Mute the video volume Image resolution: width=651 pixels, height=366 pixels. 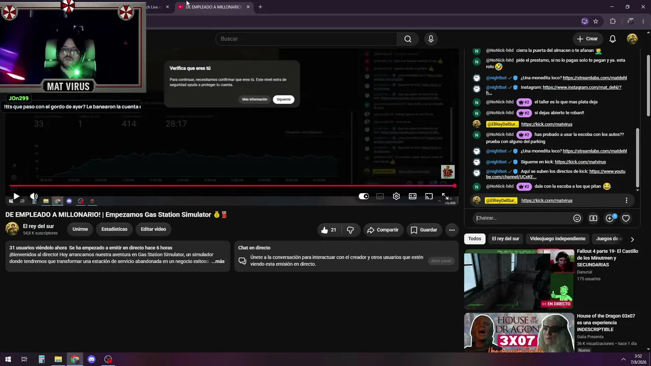pyautogui.click(x=34, y=196)
